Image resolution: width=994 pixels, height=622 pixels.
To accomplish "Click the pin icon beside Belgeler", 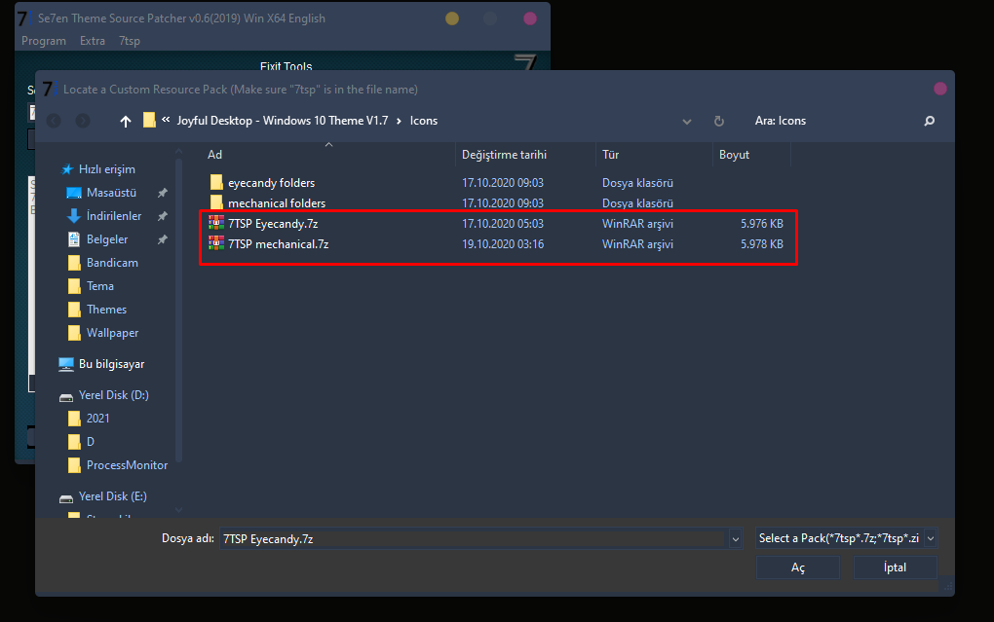I will (163, 239).
